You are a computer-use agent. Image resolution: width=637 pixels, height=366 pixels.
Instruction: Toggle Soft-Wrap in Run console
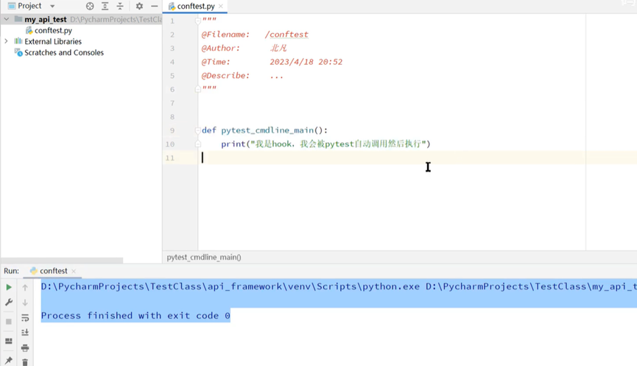[x=25, y=317]
